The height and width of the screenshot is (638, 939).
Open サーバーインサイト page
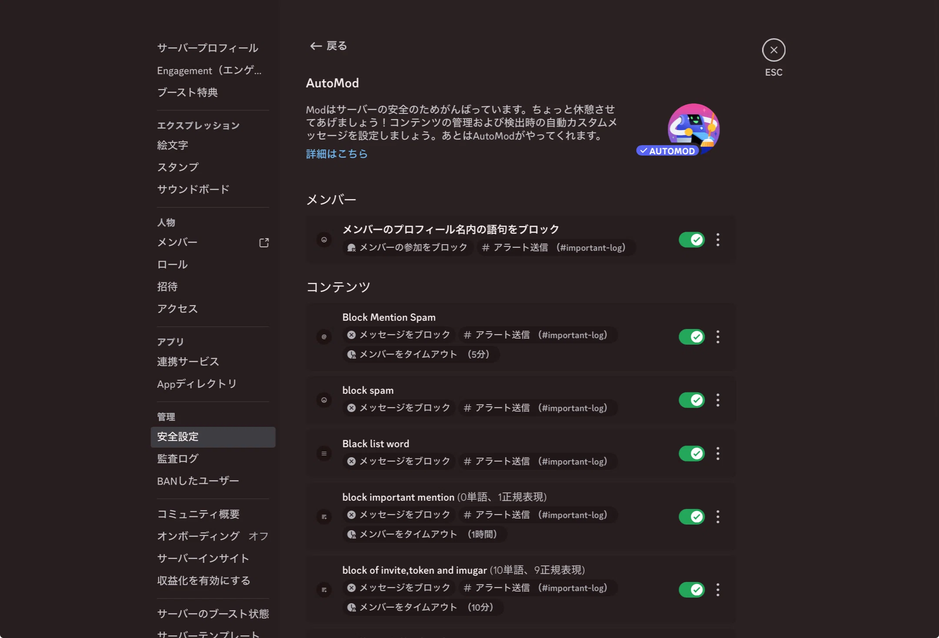pyautogui.click(x=213, y=558)
